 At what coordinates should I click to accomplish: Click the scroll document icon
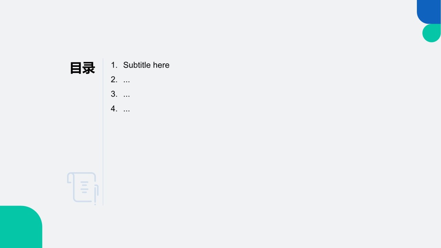[83, 188]
